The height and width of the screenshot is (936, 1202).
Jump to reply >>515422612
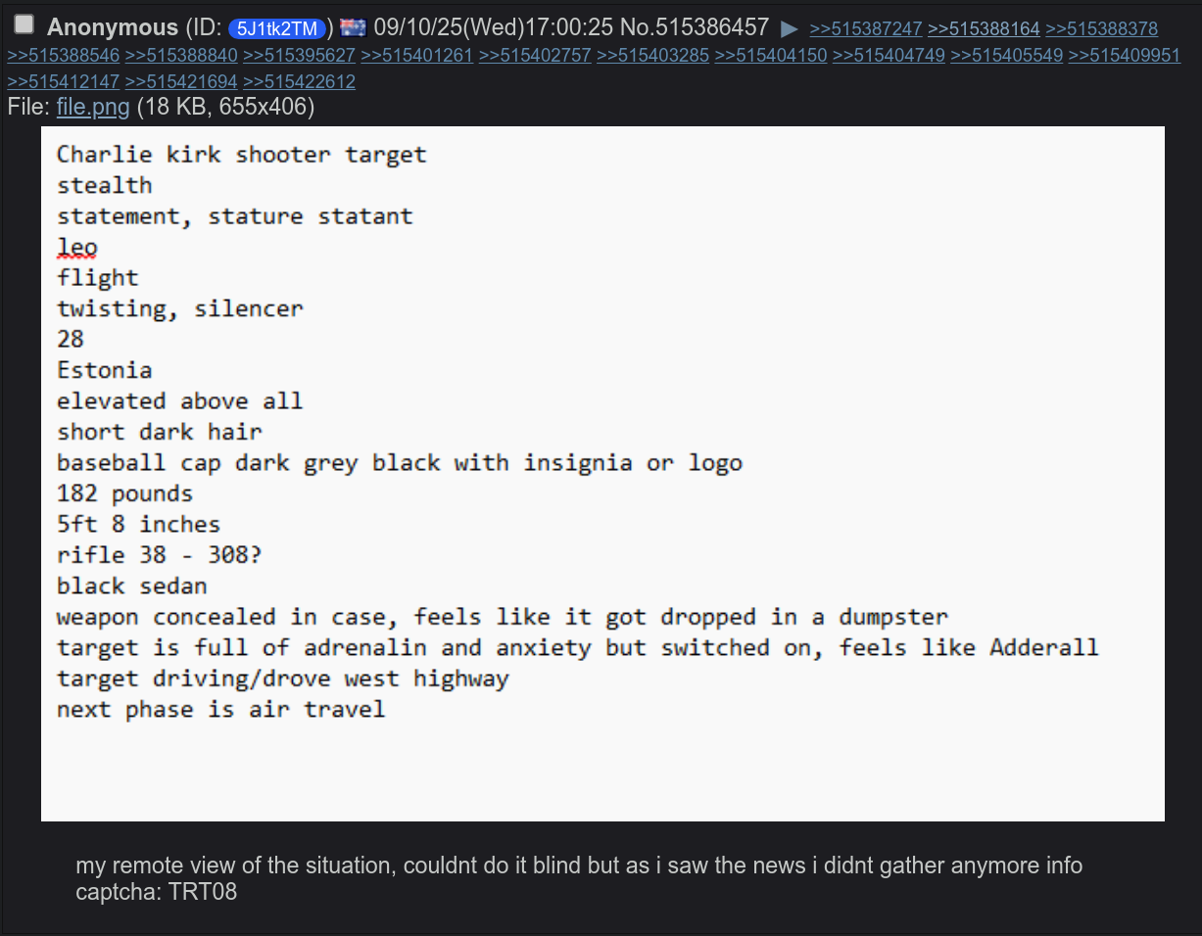[x=299, y=82]
